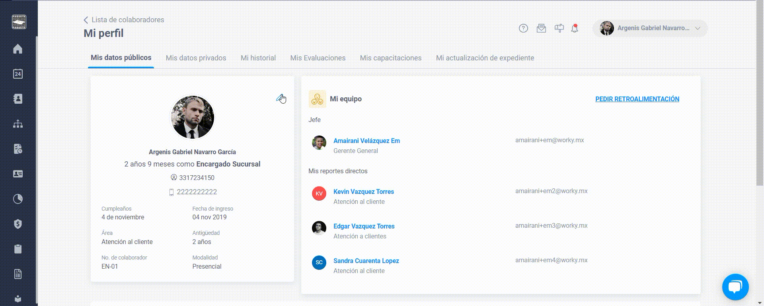Switch to Mi historial tab
Image resolution: width=764 pixels, height=306 pixels.
pos(258,58)
